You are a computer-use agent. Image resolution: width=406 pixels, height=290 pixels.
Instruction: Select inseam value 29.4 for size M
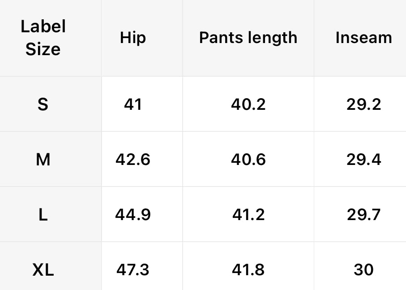363,159
